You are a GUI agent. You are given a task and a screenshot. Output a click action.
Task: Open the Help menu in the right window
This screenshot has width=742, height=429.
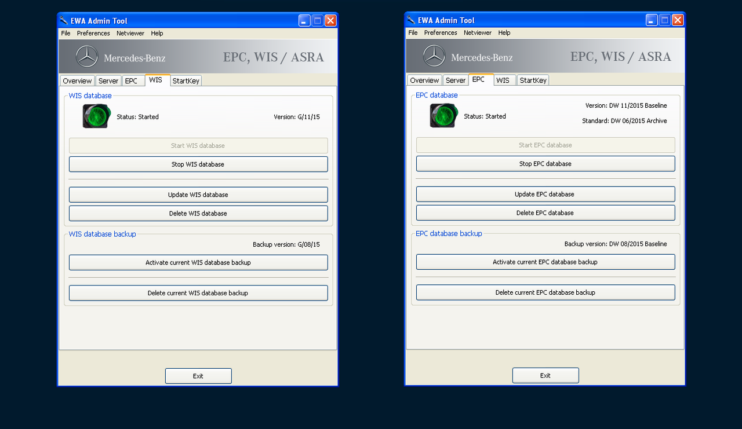pos(504,33)
